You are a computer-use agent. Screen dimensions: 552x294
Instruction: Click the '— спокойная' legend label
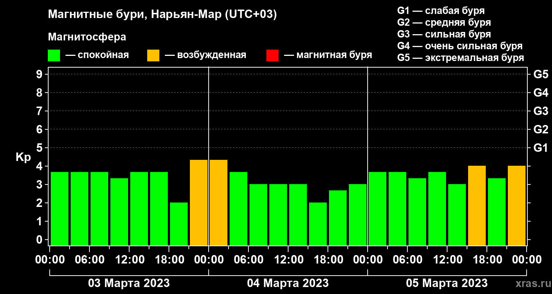[x=97, y=55]
